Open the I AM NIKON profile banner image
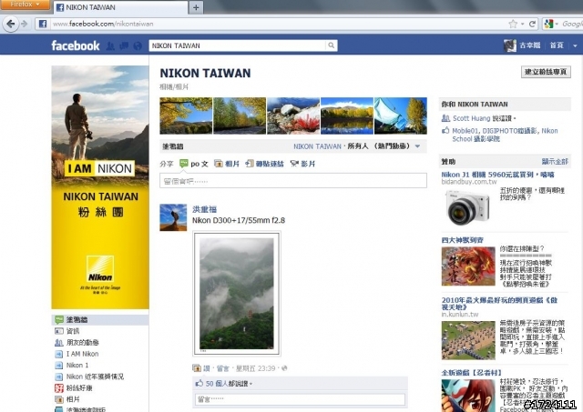This screenshot has width=583, height=412. click(x=100, y=187)
